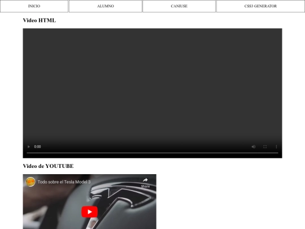The height and width of the screenshot is (229, 305).
Task: Play the HTML video
Action: click(29, 146)
